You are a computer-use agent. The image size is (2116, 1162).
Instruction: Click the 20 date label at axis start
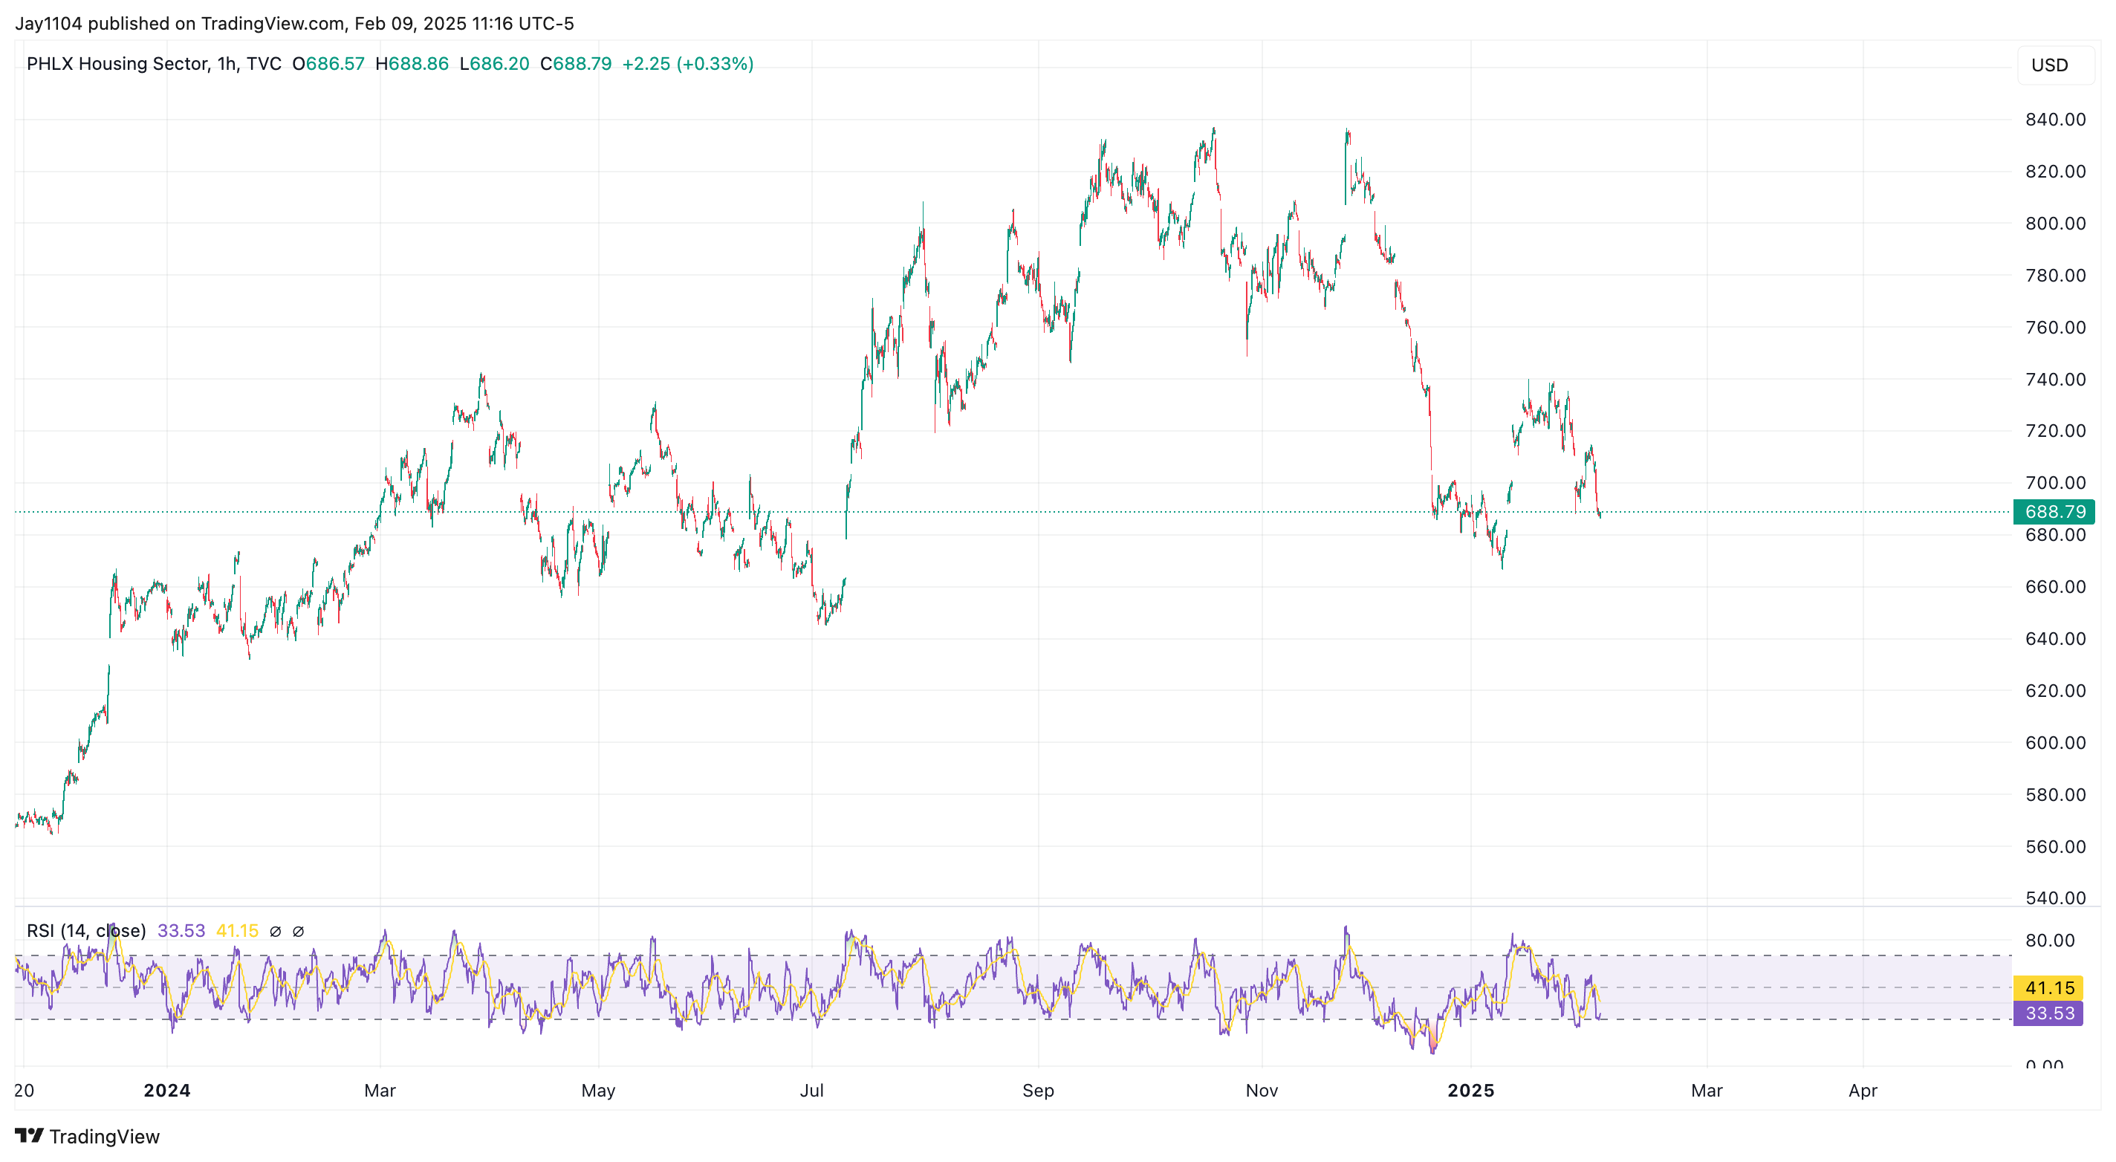click(24, 1091)
